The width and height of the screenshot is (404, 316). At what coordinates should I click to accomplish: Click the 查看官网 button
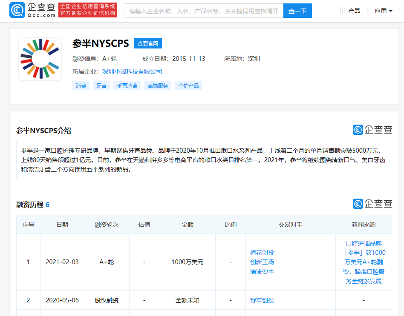147,43
